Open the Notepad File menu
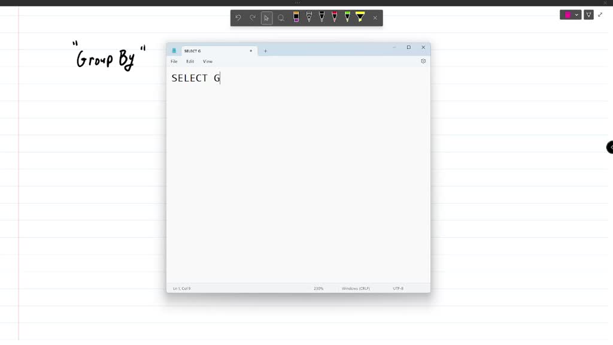Screen dimensions: 613x345 point(174,62)
